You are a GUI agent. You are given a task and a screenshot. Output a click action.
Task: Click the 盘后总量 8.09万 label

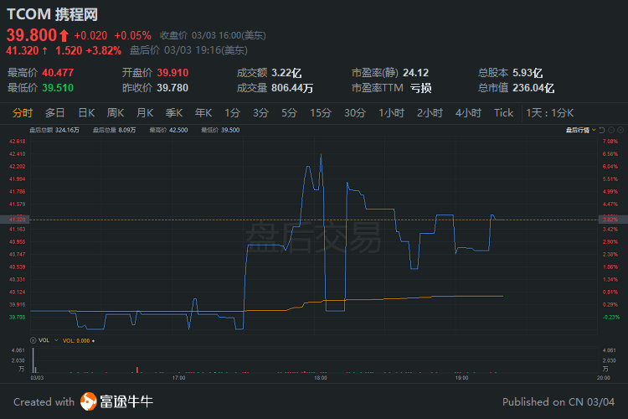pyautogui.click(x=114, y=130)
